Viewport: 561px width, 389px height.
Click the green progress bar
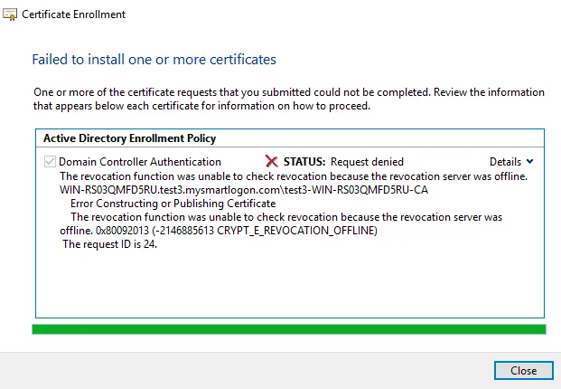pyautogui.click(x=289, y=329)
